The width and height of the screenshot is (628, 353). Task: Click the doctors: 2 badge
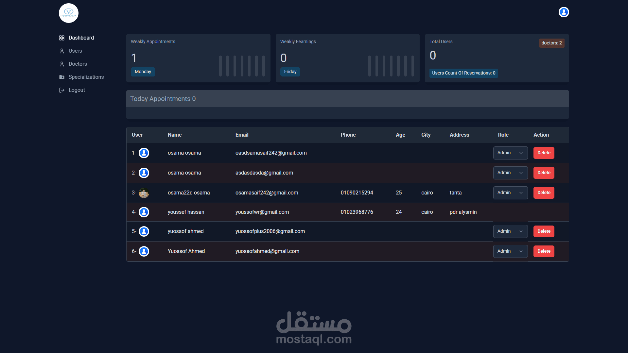pos(551,43)
